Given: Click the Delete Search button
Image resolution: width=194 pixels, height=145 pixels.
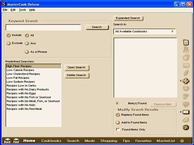Looking at the screenshot, I should click(x=77, y=76).
